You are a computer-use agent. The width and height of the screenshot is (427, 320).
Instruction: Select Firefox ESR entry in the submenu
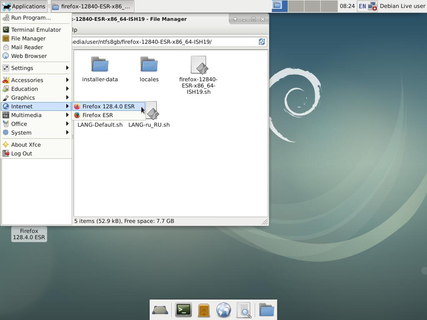pyautogui.click(x=98, y=115)
